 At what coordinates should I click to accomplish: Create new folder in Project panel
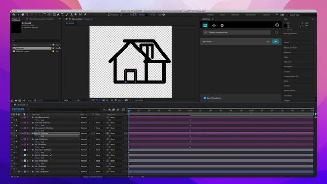coord(16,101)
